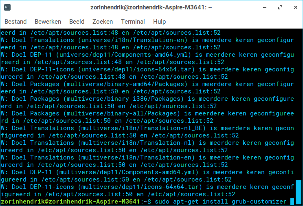Click the prompt 'zorinhendrik@zorinhendrik-Aspire-M3641'

pyautogui.click(x=70, y=202)
